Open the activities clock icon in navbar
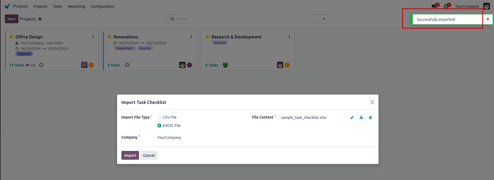 tap(446, 6)
